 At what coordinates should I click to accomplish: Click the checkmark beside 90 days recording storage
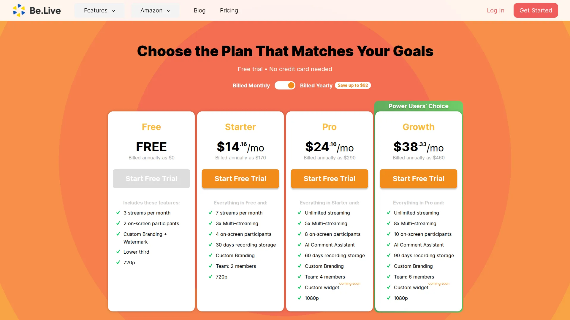[x=389, y=255]
